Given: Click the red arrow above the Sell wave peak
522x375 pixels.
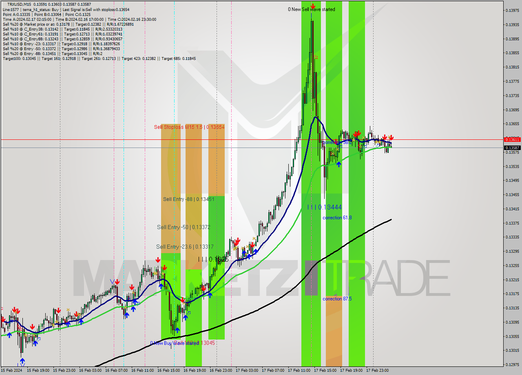Looking at the screenshot, I should (x=312, y=7).
